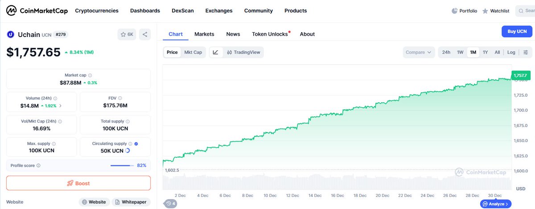Click the info icon beside Profile score
535x209 pixels.
click(38, 165)
